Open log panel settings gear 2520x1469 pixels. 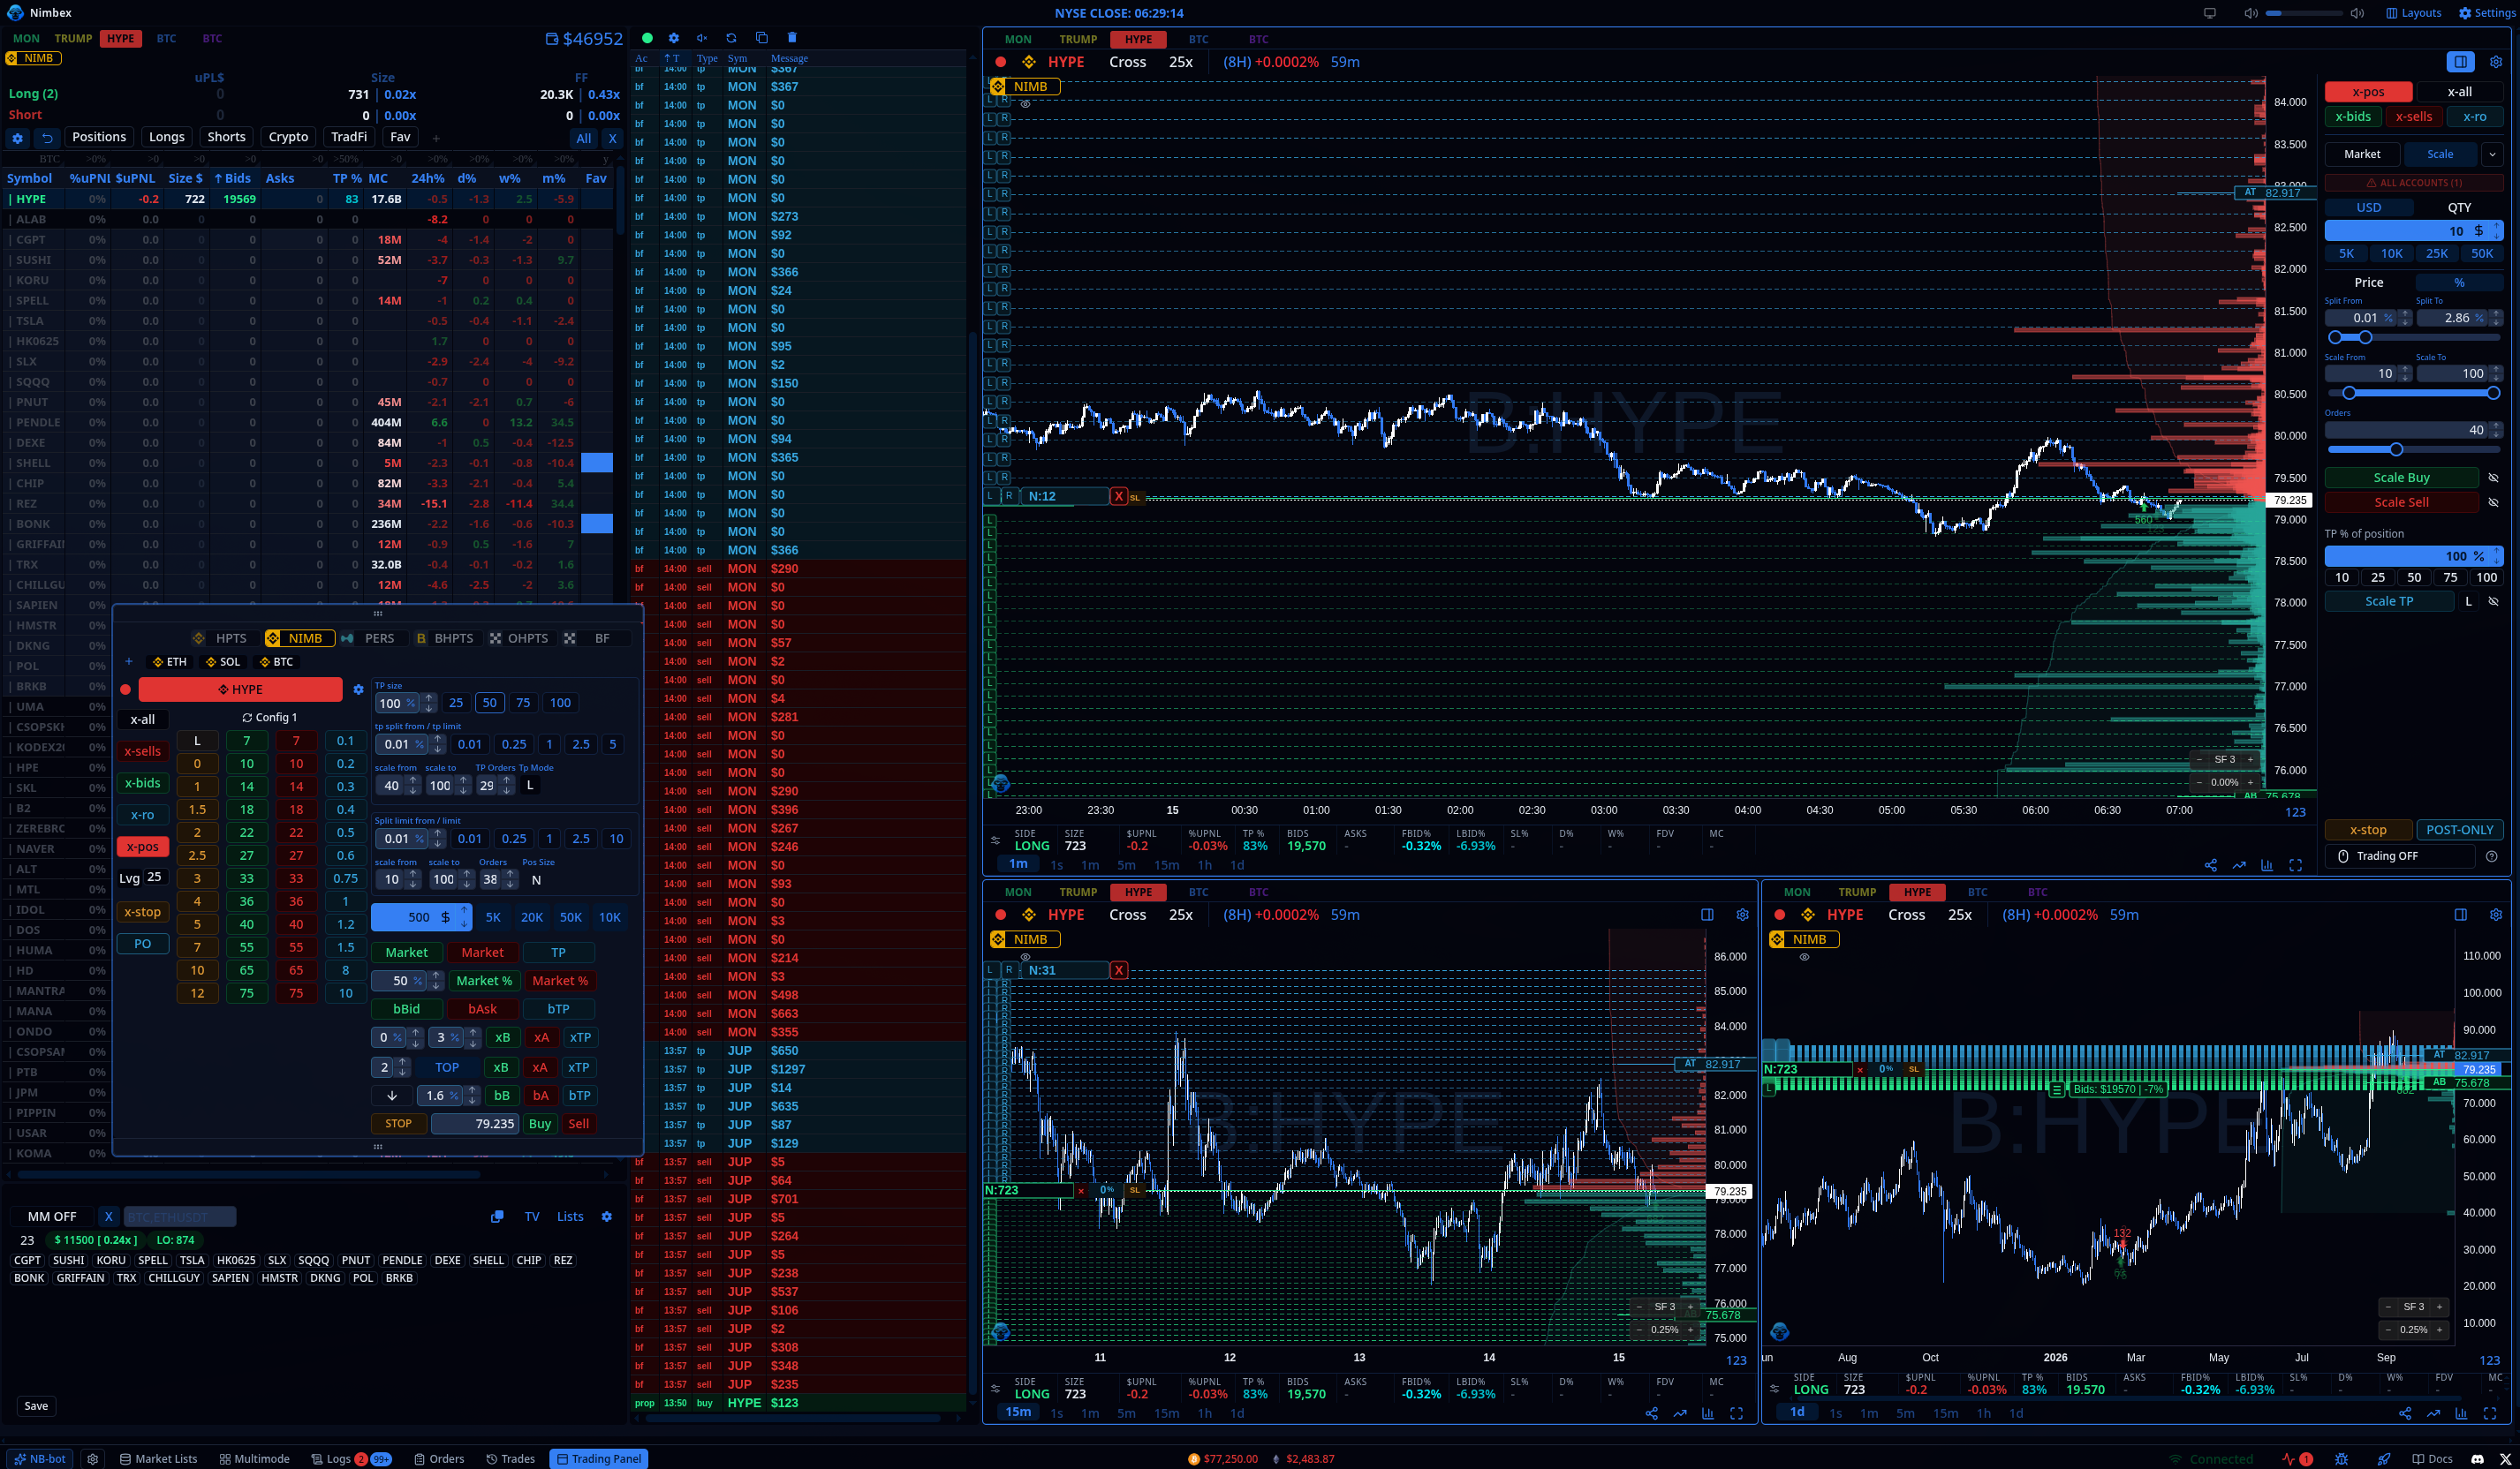(x=673, y=38)
